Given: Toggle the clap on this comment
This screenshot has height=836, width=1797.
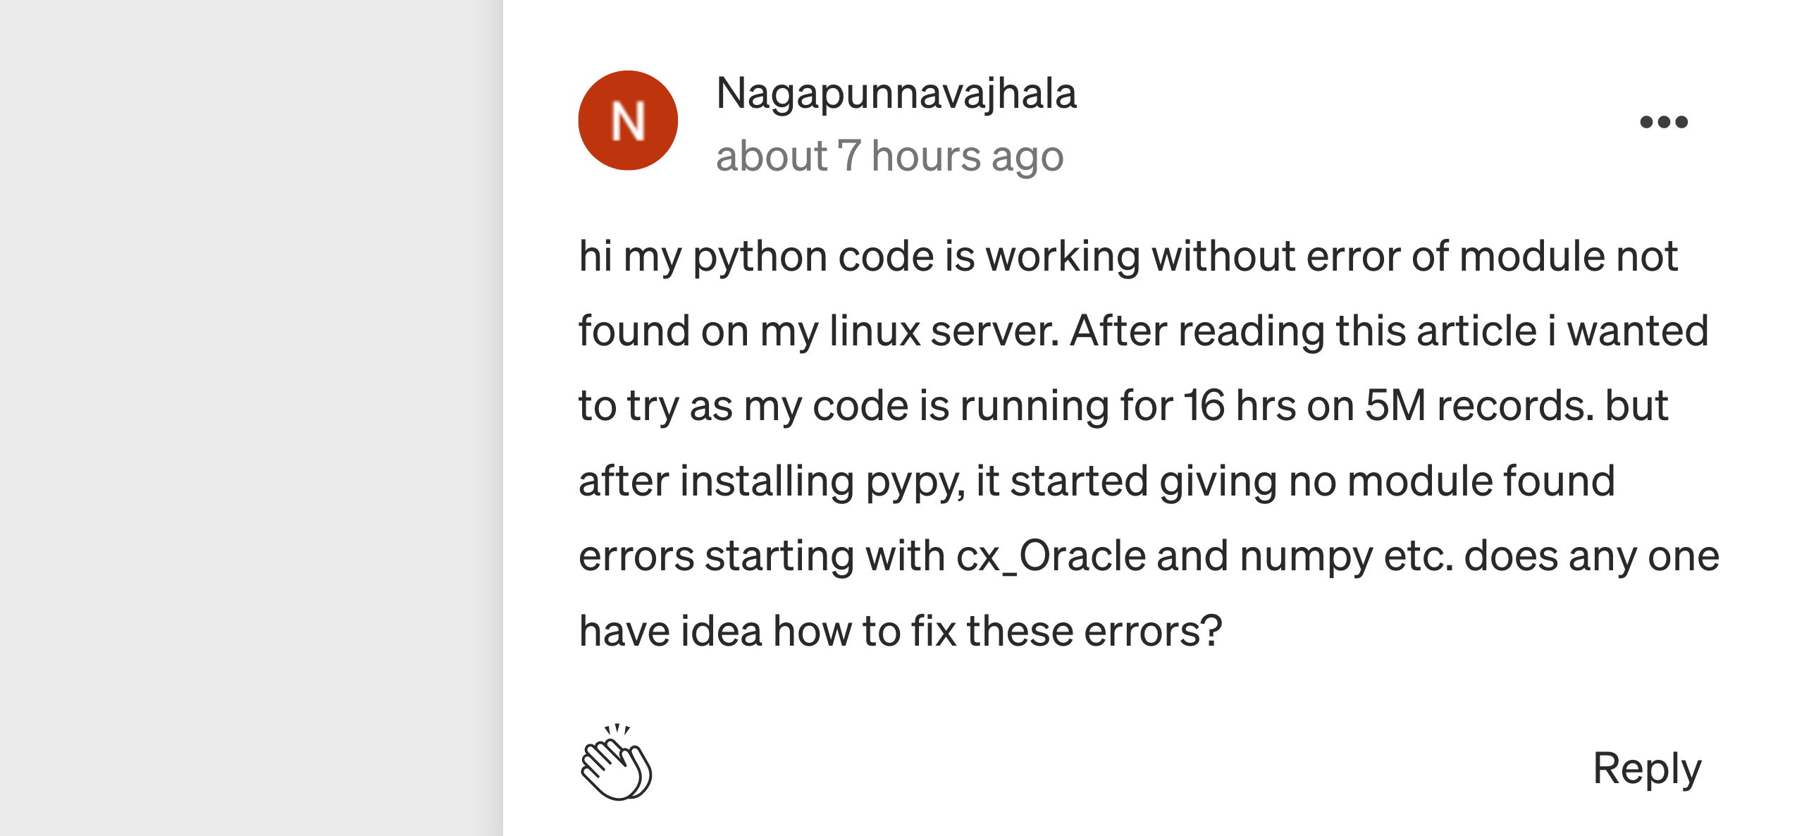Looking at the screenshot, I should (x=617, y=763).
